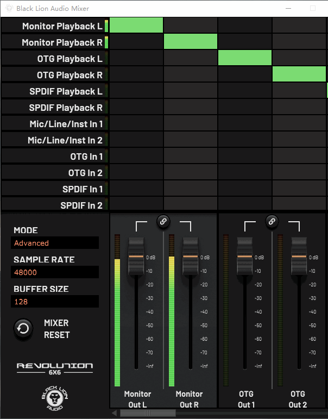328x419 pixels.
Task: Click the Monitor Out L channel label
Action: click(136, 399)
